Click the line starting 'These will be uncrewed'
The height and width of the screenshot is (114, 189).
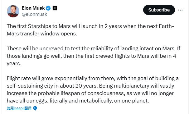pos(94,48)
